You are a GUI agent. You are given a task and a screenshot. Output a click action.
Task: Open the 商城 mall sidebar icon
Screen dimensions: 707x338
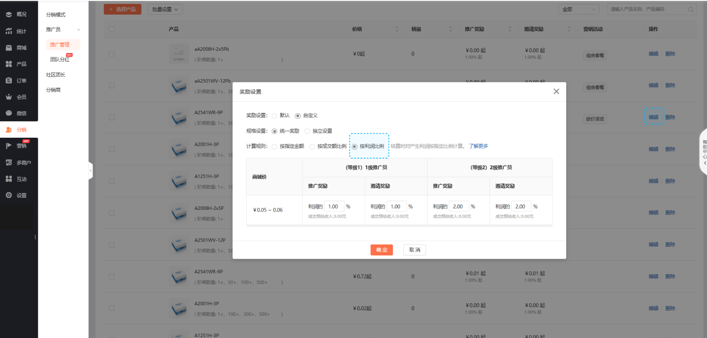[9, 48]
